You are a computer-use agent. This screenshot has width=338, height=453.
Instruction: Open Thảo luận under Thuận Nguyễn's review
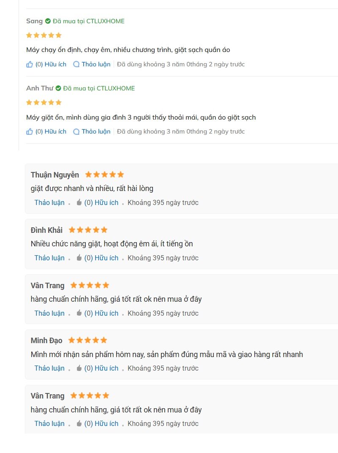(x=49, y=202)
